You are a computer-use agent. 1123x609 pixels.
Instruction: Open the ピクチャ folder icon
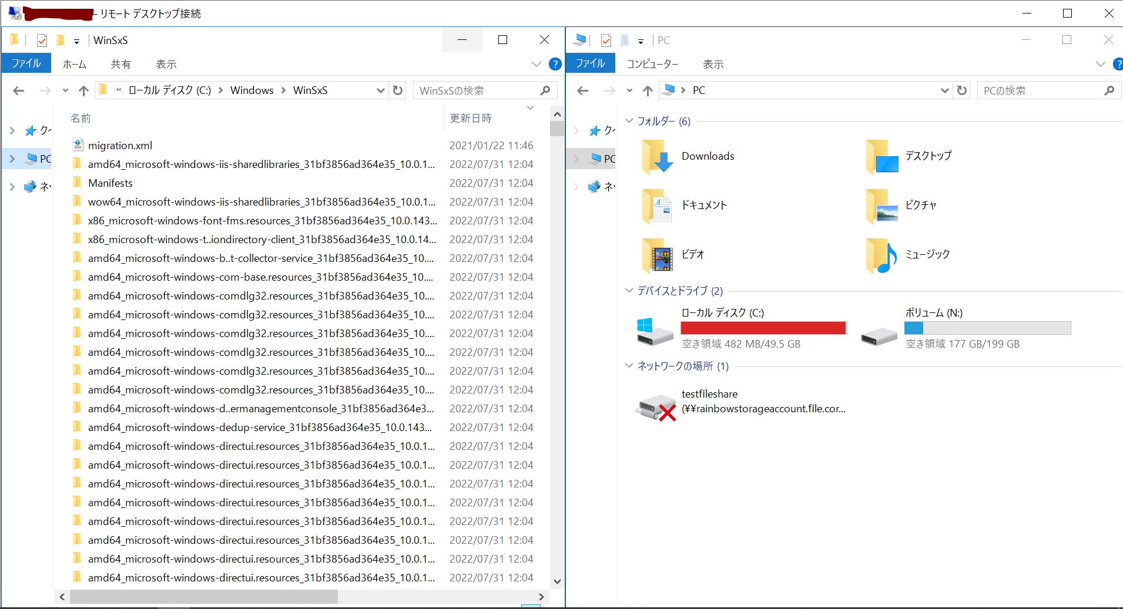880,206
